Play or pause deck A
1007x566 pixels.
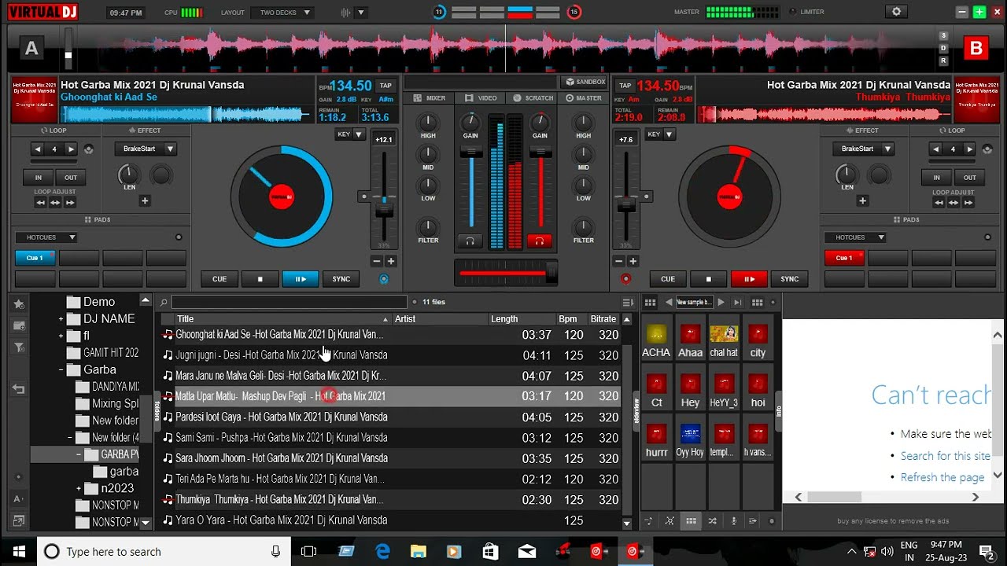coord(301,278)
